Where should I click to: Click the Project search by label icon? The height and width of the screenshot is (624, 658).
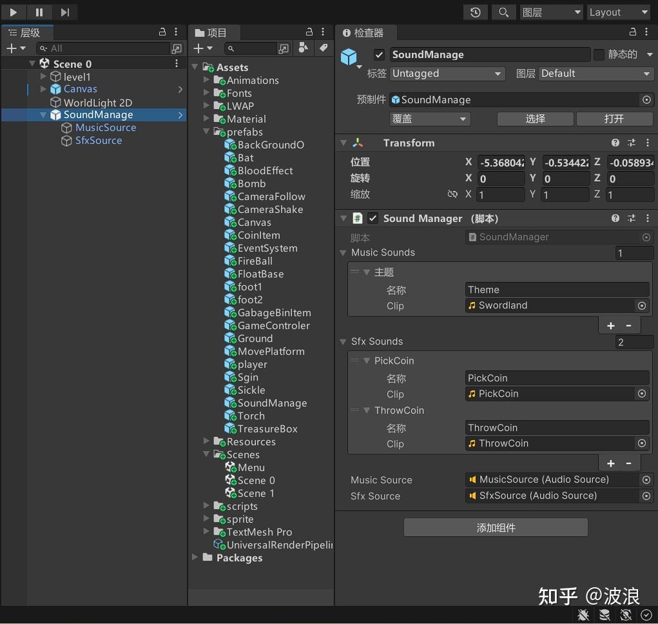pos(323,48)
